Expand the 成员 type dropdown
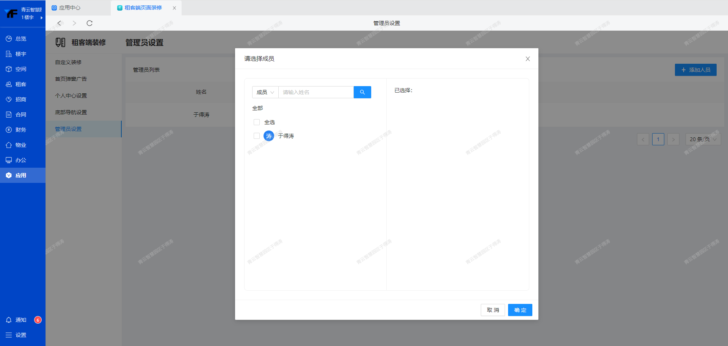This screenshot has height=346, width=728. coord(265,92)
